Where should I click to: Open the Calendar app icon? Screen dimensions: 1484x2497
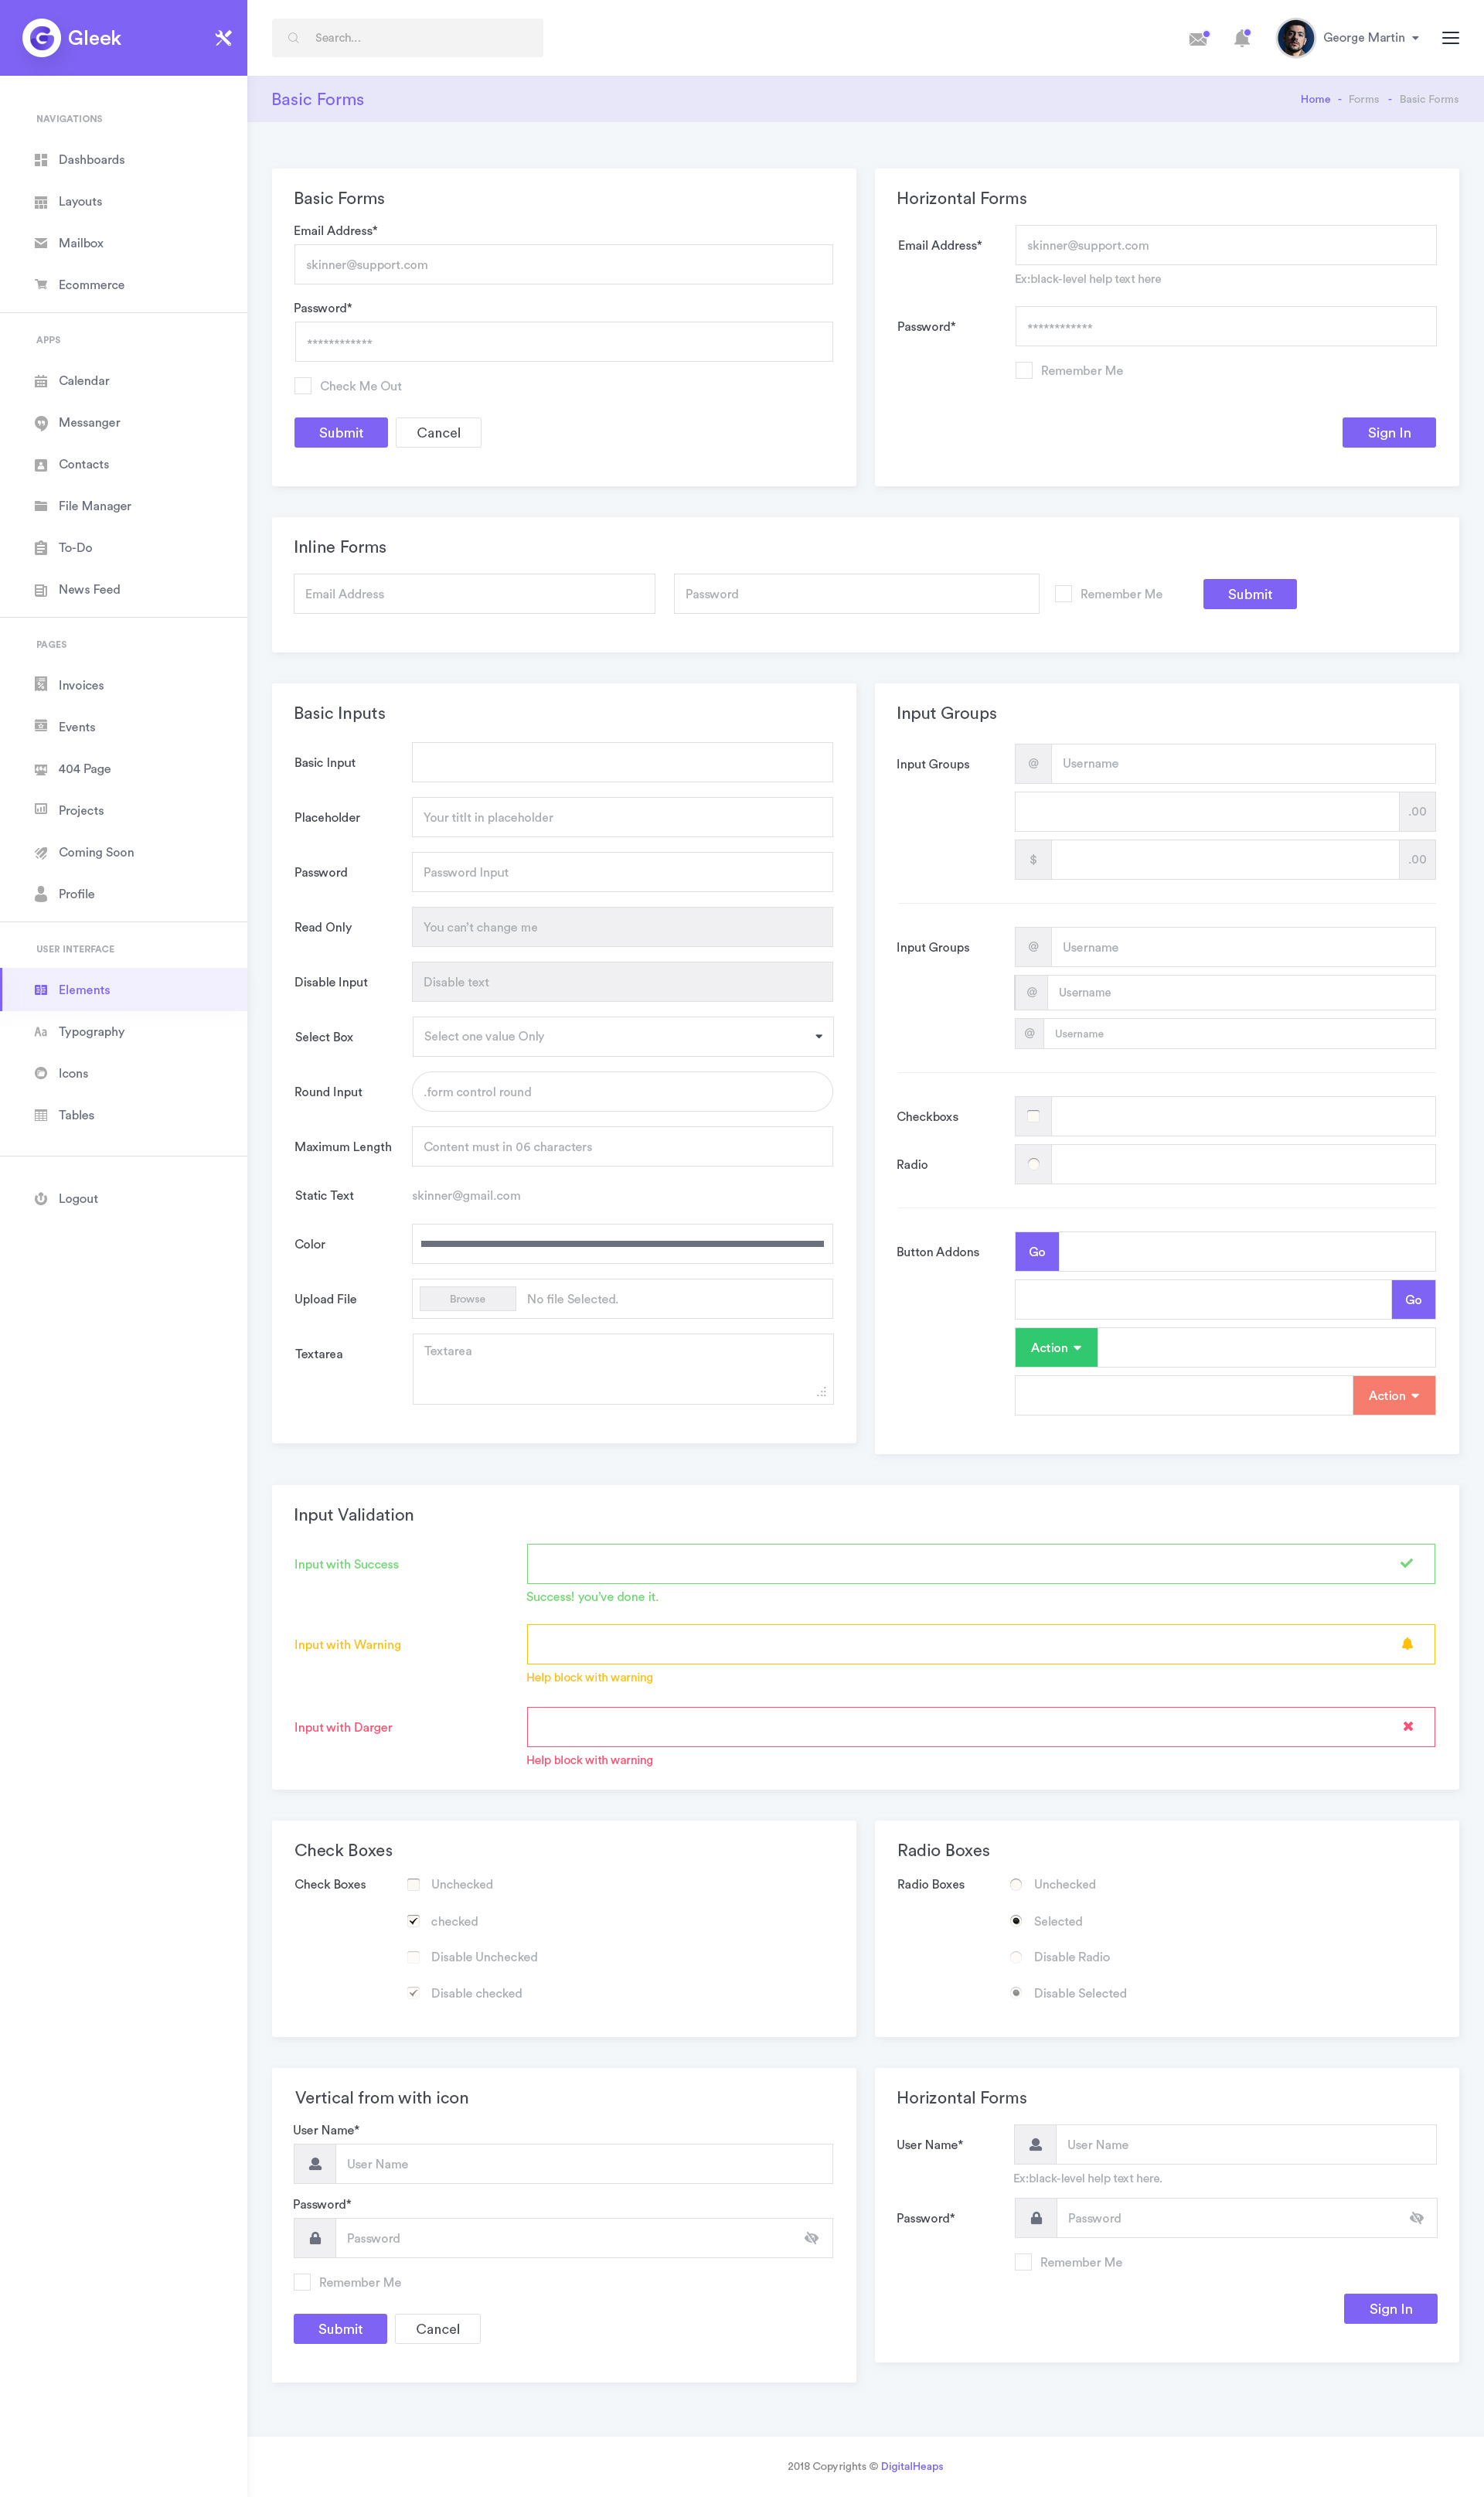40,380
